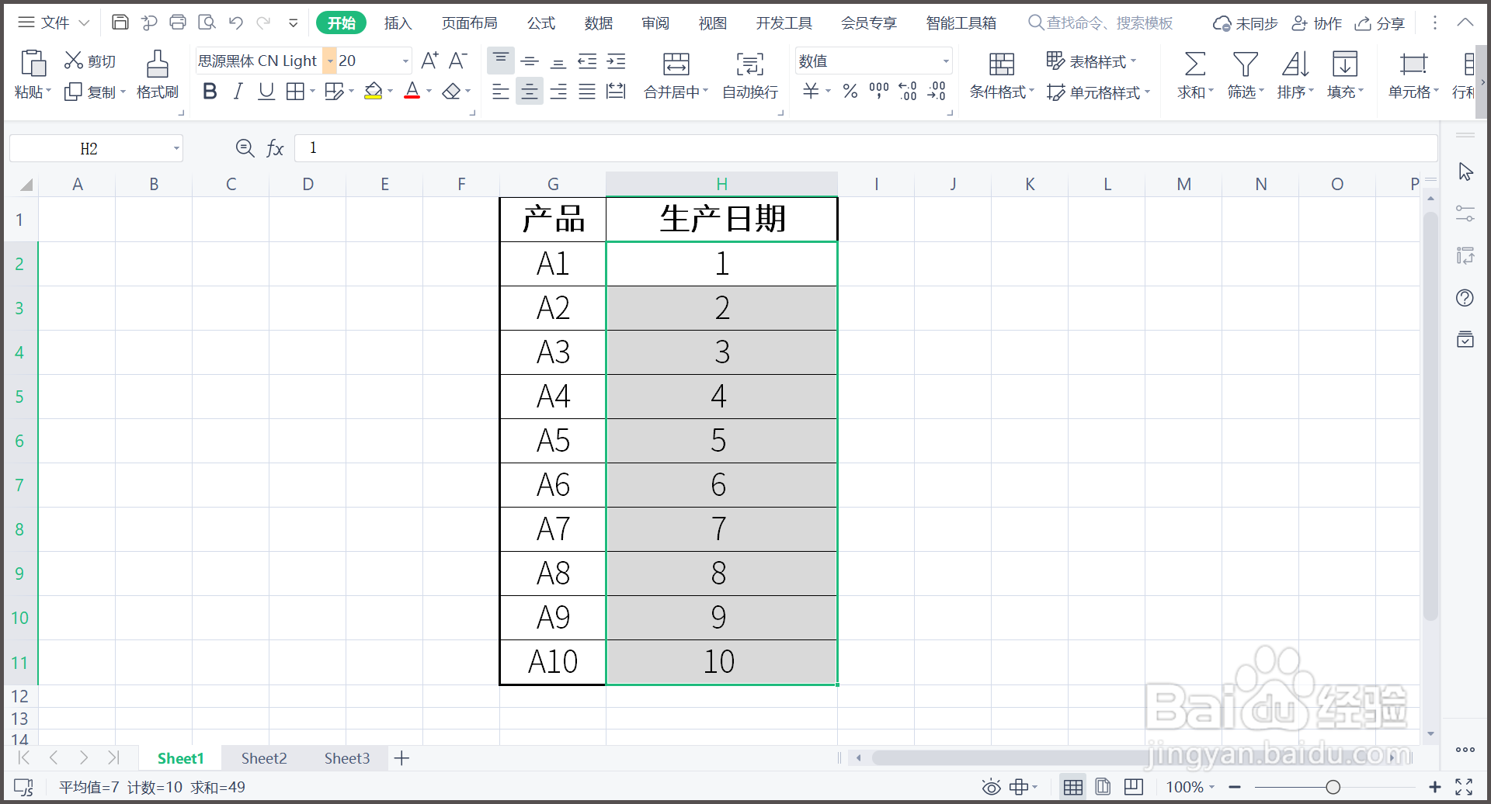This screenshot has height=804, width=1491.
Task: Apply currency yen format
Action: [811, 92]
